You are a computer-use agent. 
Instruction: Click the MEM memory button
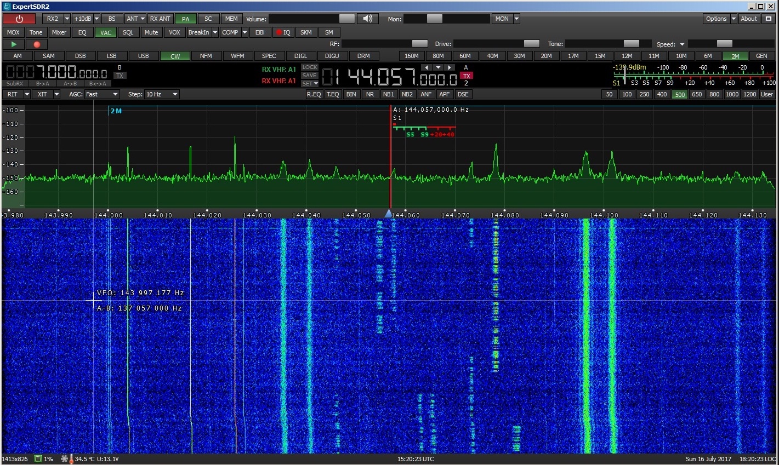231,19
